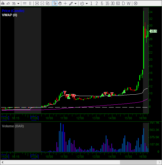Click the 11/26 date marker on volume axis

pos(34,157)
